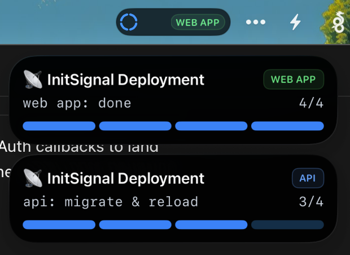Click the third progress segment of API card

211,225
